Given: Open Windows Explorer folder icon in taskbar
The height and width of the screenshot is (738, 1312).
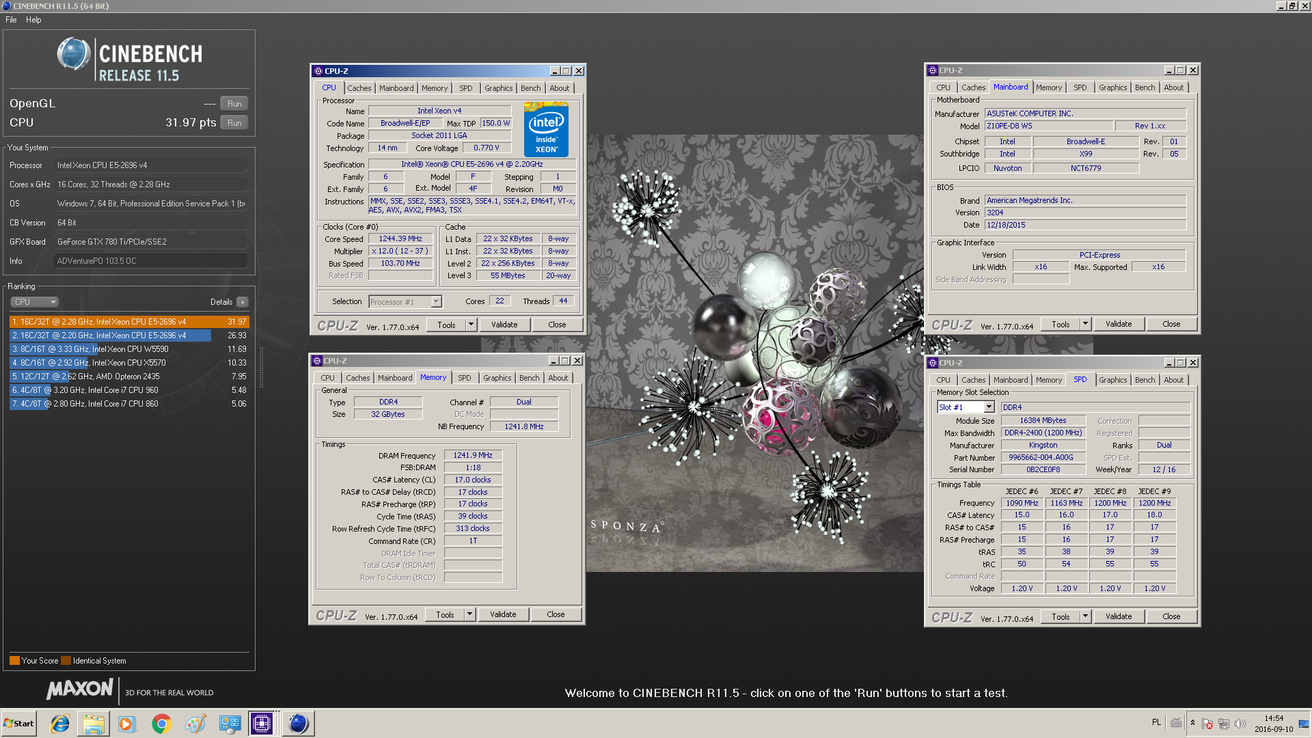Looking at the screenshot, I should coord(94,724).
